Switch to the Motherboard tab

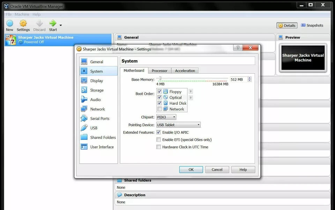(134, 71)
